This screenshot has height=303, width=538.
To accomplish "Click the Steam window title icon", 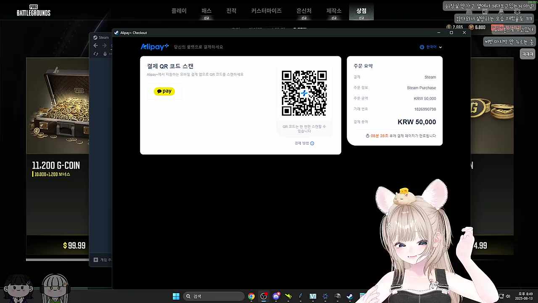I will click(x=95, y=37).
